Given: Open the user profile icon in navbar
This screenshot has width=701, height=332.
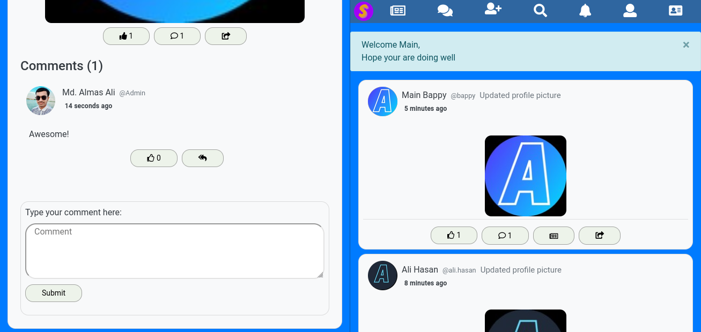Looking at the screenshot, I should 630,10.
